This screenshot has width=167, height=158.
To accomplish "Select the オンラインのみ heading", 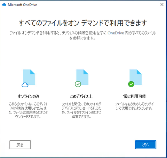I will coord(28,96).
